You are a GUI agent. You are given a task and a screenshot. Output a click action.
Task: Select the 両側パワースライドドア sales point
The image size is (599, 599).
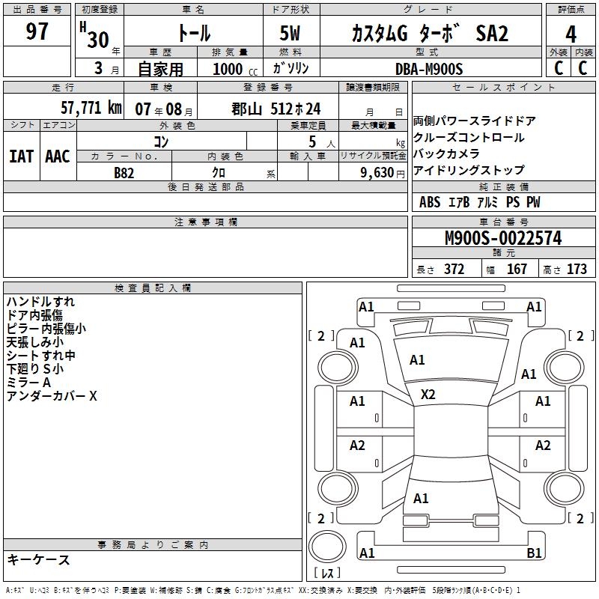pos(474,121)
